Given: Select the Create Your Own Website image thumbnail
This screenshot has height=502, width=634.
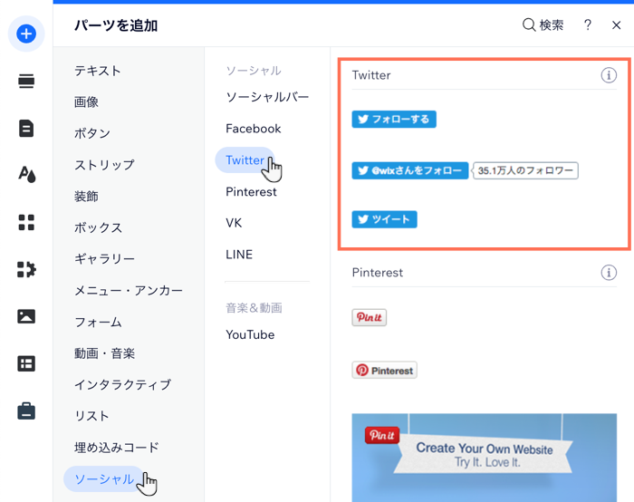Looking at the screenshot, I should [x=484, y=458].
